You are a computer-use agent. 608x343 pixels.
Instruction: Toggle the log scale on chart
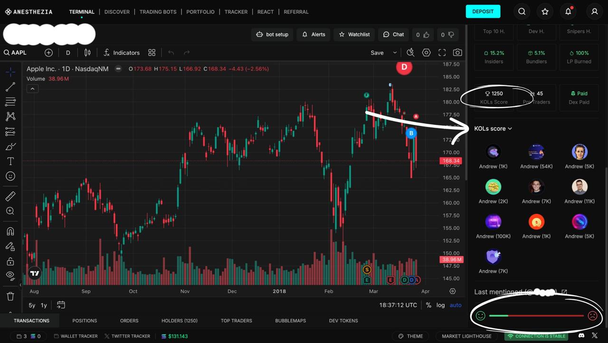(x=441, y=305)
